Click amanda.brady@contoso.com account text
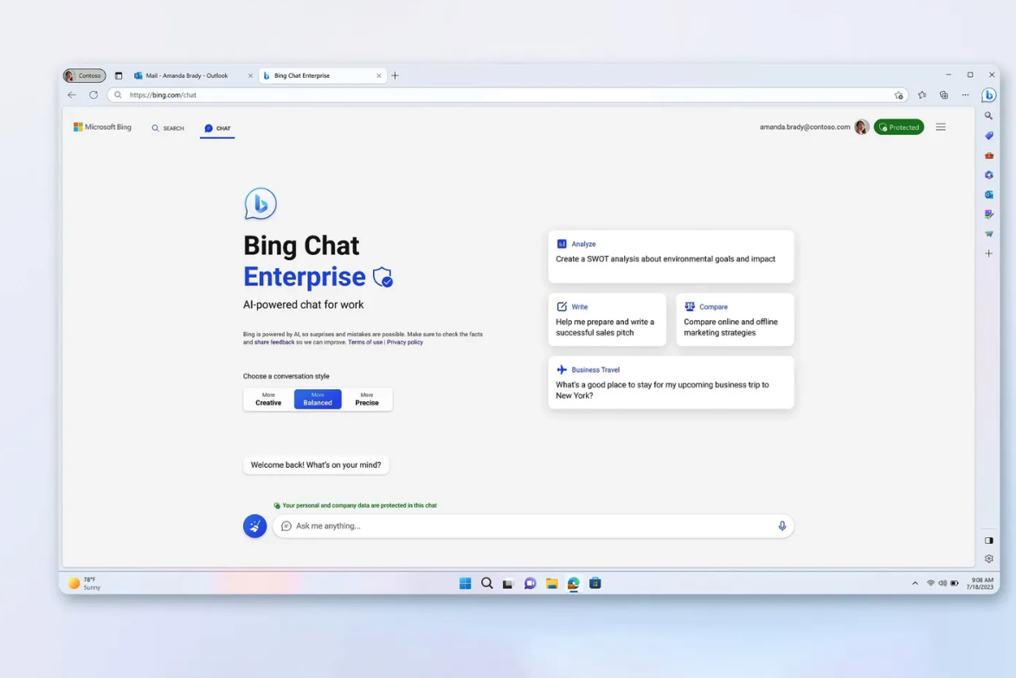This screenshot has height=678, width=1016. tap(804, 127)
